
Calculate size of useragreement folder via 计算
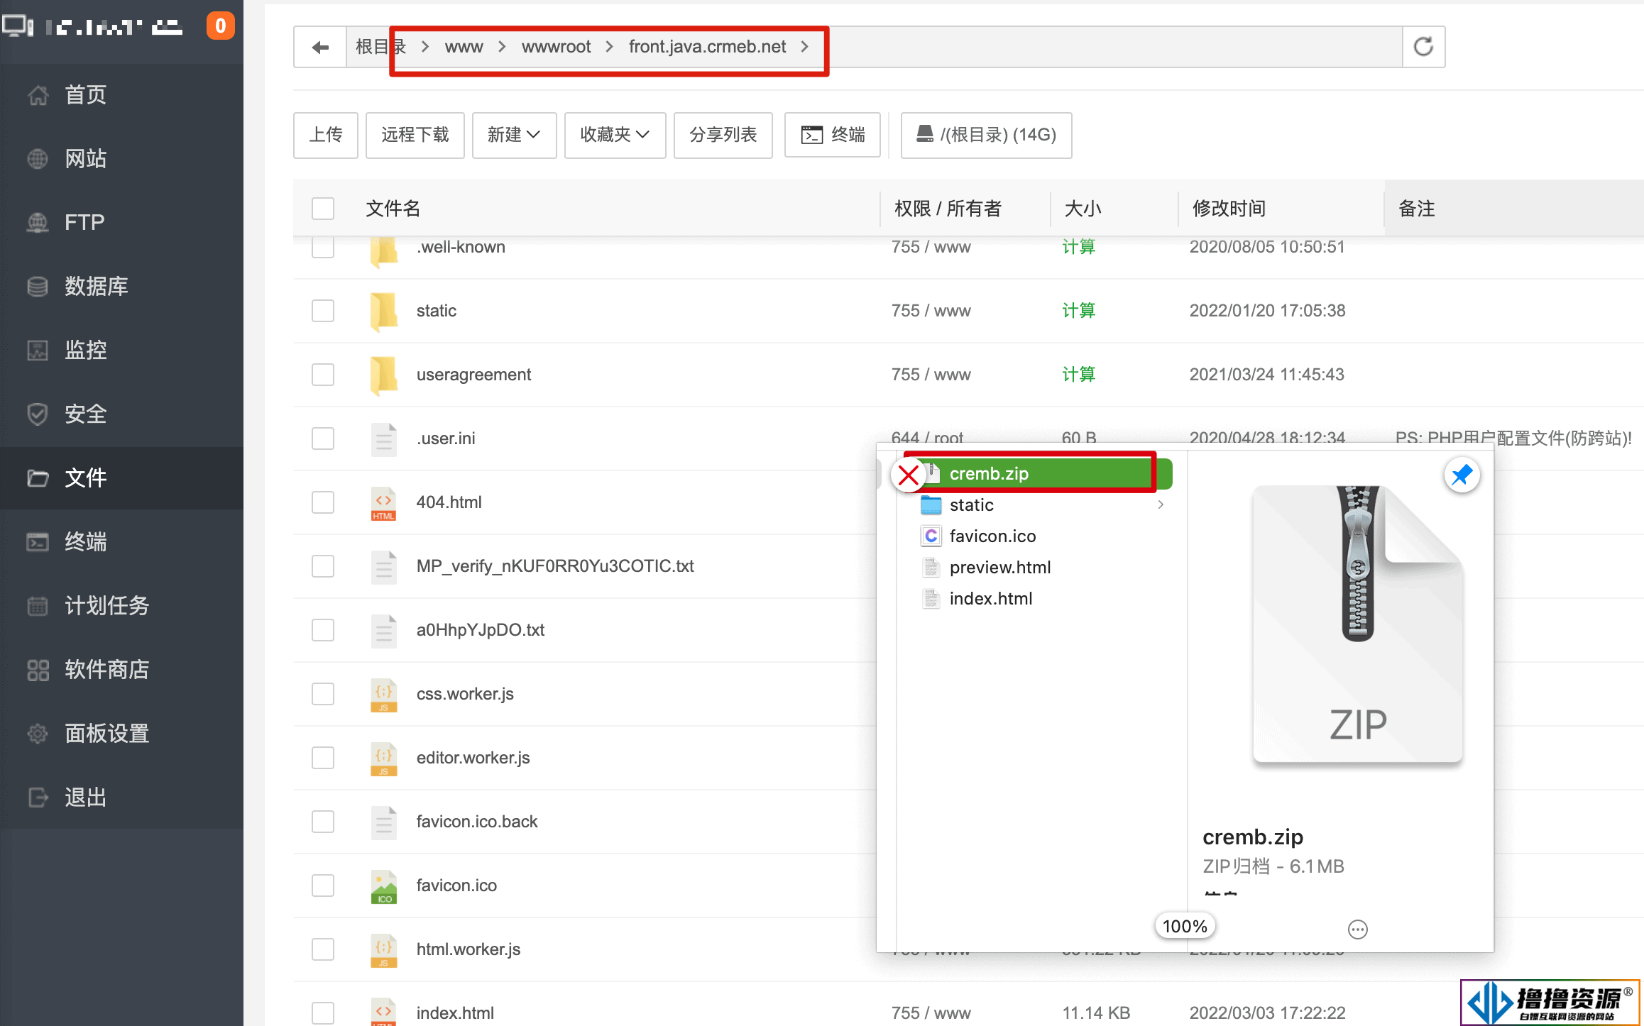[1078, 375]
